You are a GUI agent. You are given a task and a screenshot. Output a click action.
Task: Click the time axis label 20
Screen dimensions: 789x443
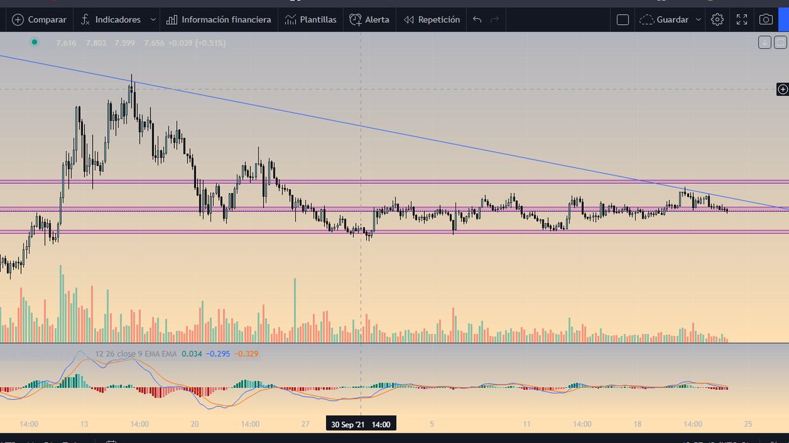[x=195, y=425]
